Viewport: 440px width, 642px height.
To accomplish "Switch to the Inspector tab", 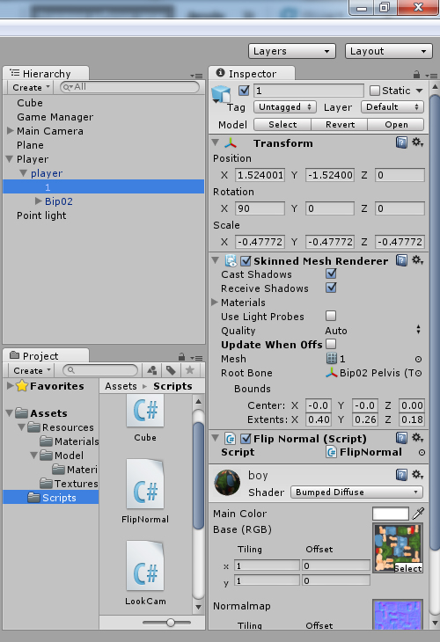I will [x=252, y=73].
